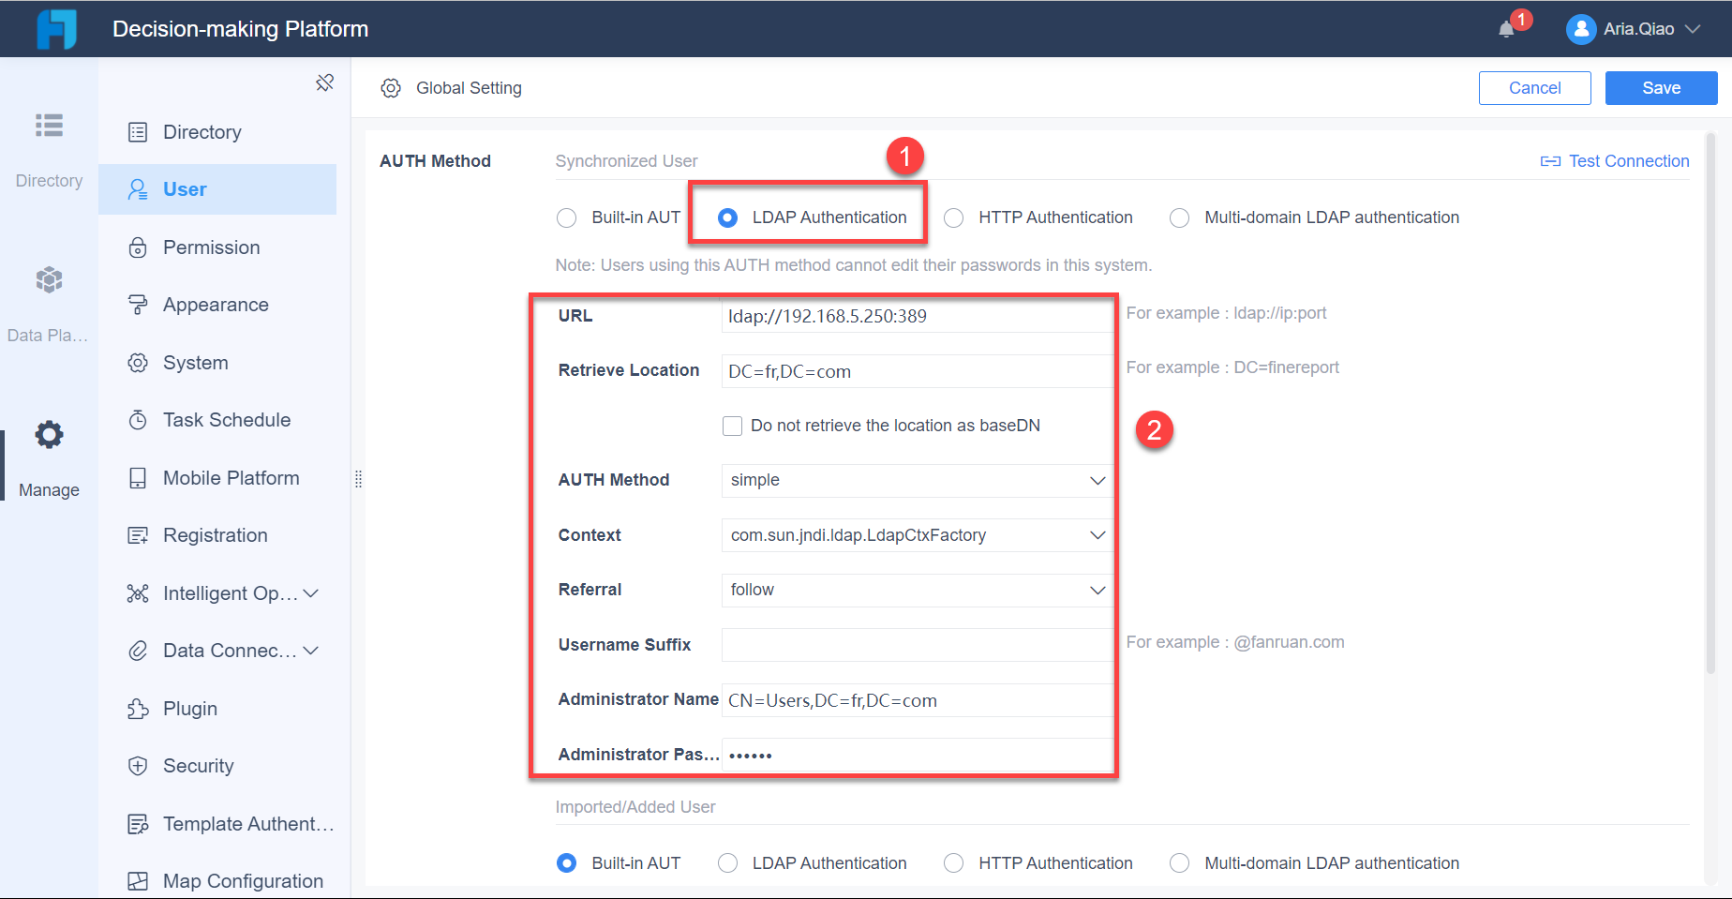
Task: Open the Aria.Qiao account dropdown
Action: (1635, 29)
